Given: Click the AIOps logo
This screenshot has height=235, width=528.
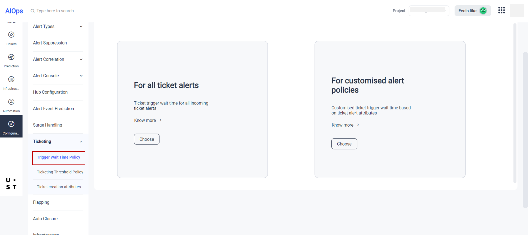Looking at the screenshot, I should (x=14, y=11).
